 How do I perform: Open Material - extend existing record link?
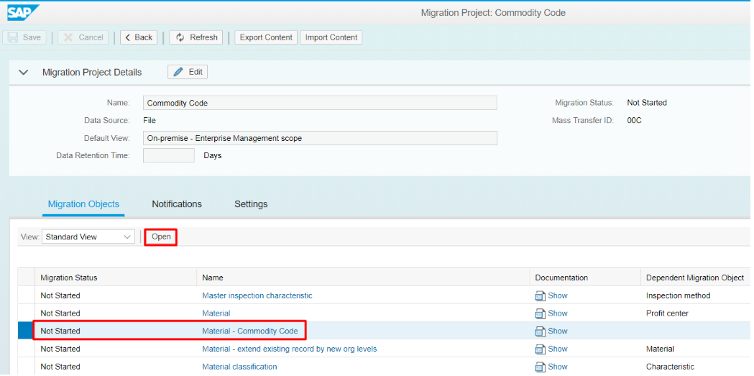(x=290, y=349)
